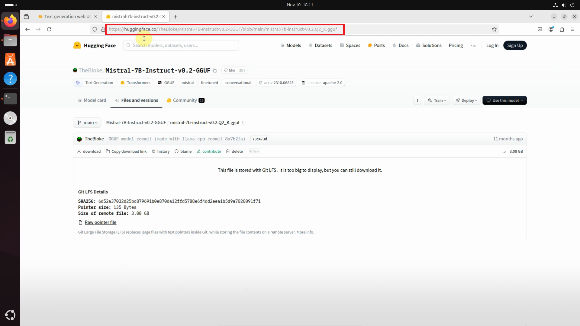
Task: Open the Models navigation item
Action: coord(291,45)
